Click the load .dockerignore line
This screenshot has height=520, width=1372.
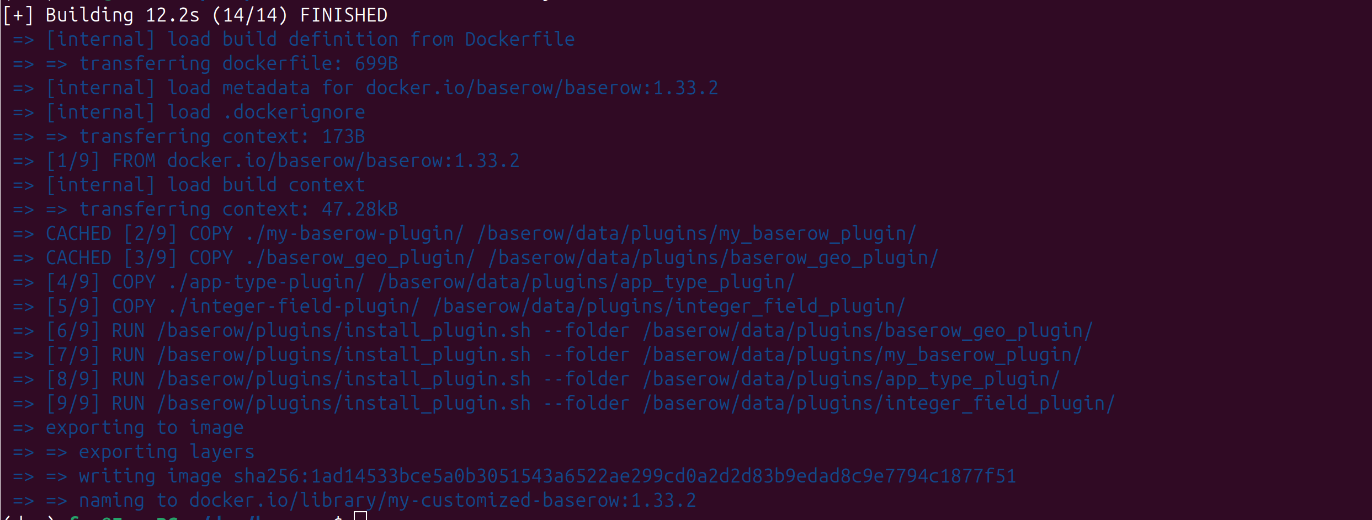point(189,112)
